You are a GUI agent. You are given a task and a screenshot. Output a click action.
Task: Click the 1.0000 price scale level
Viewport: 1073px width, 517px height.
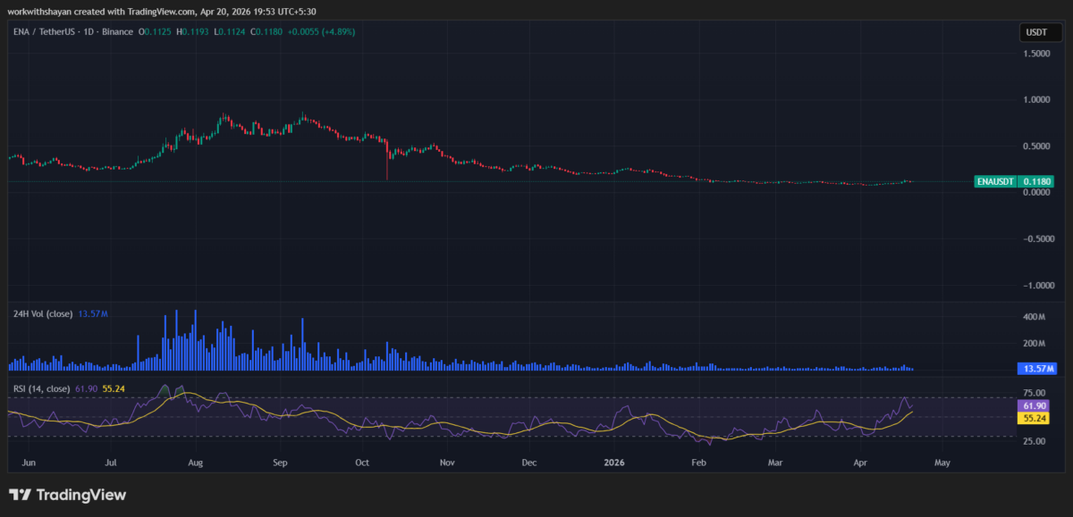1036,100
